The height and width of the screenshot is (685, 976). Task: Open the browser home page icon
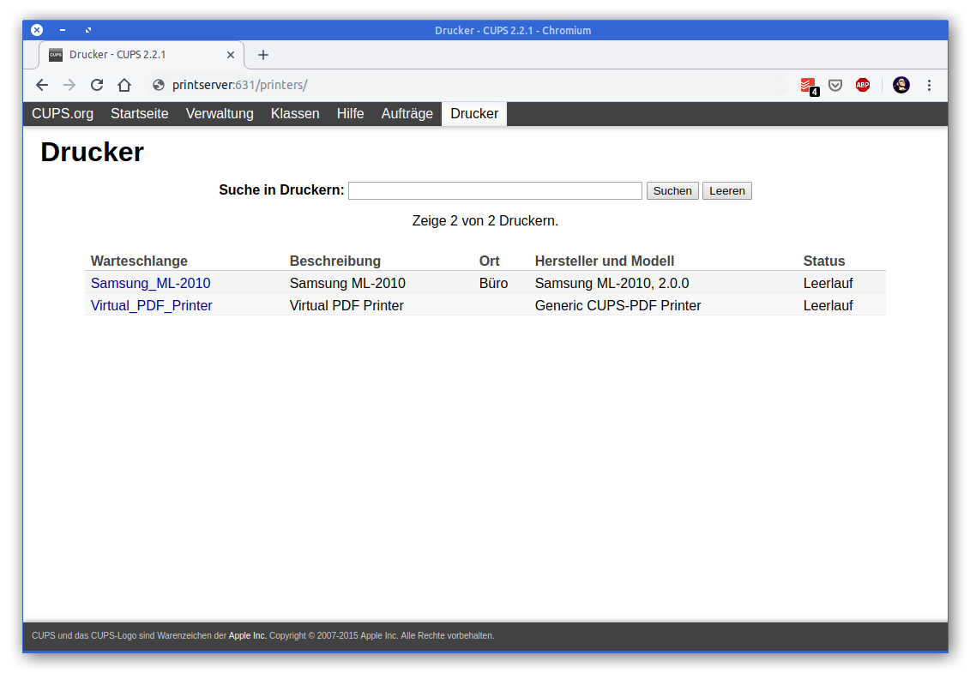(124, 85)
